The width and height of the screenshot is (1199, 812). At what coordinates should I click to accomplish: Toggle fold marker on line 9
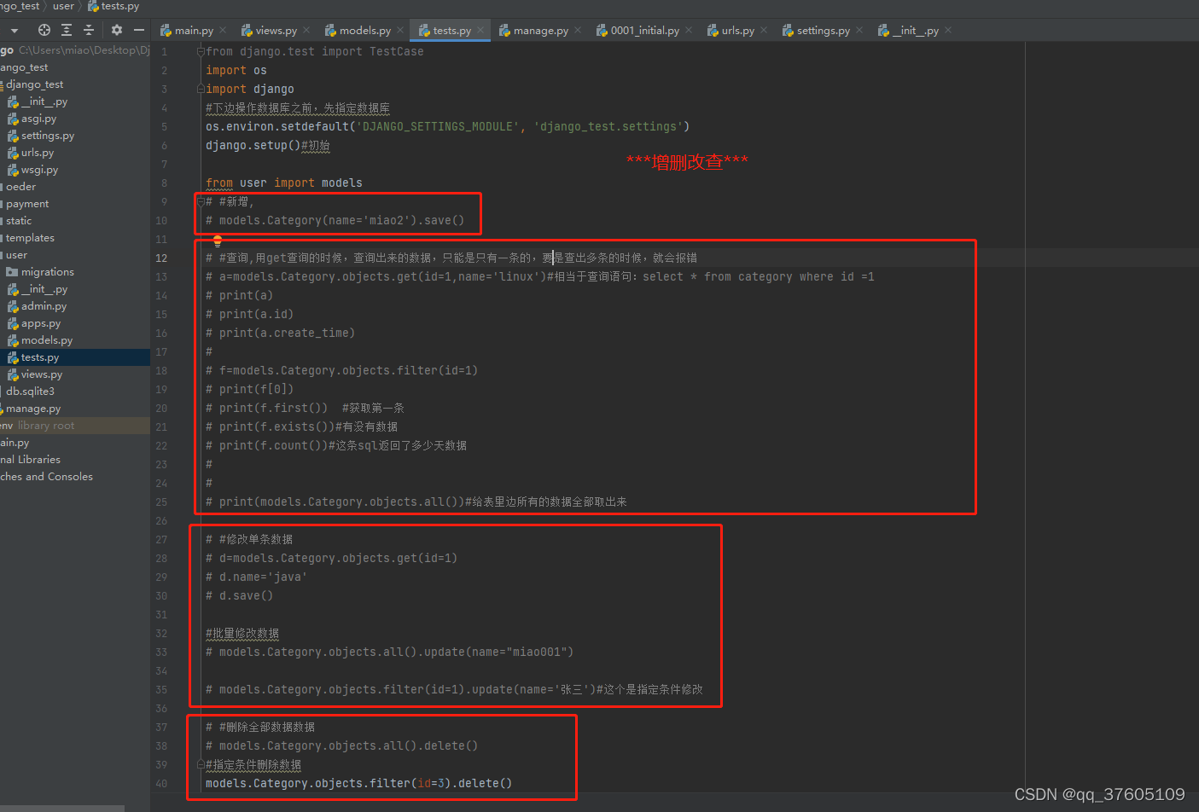[x=201, y=201]
